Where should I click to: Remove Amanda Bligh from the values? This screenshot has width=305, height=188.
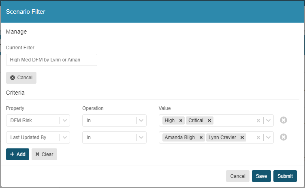[x=201, y=137]
